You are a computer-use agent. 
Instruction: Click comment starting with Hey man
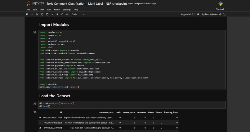(x=92, y=128)
